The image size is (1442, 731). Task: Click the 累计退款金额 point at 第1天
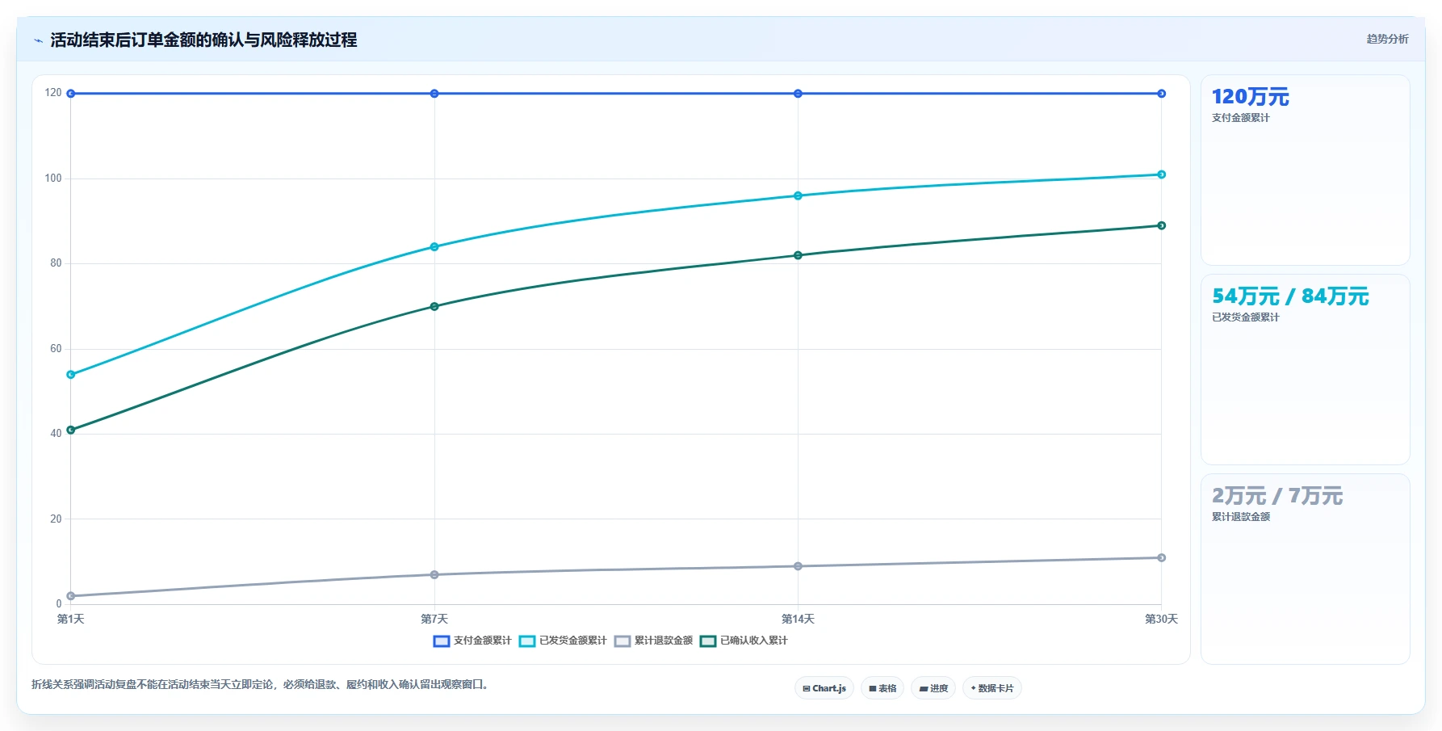[71, 596]
